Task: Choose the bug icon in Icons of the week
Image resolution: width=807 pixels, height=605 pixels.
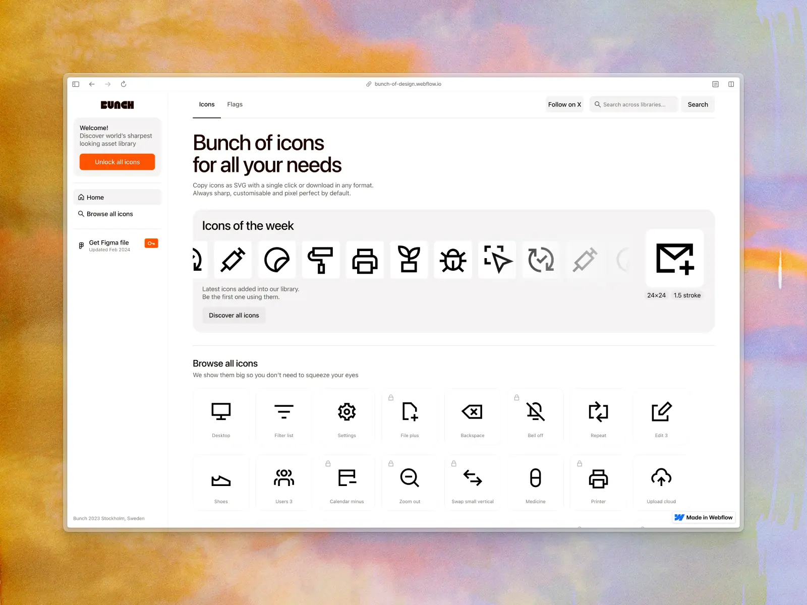Action: click(x=453, y=260)
